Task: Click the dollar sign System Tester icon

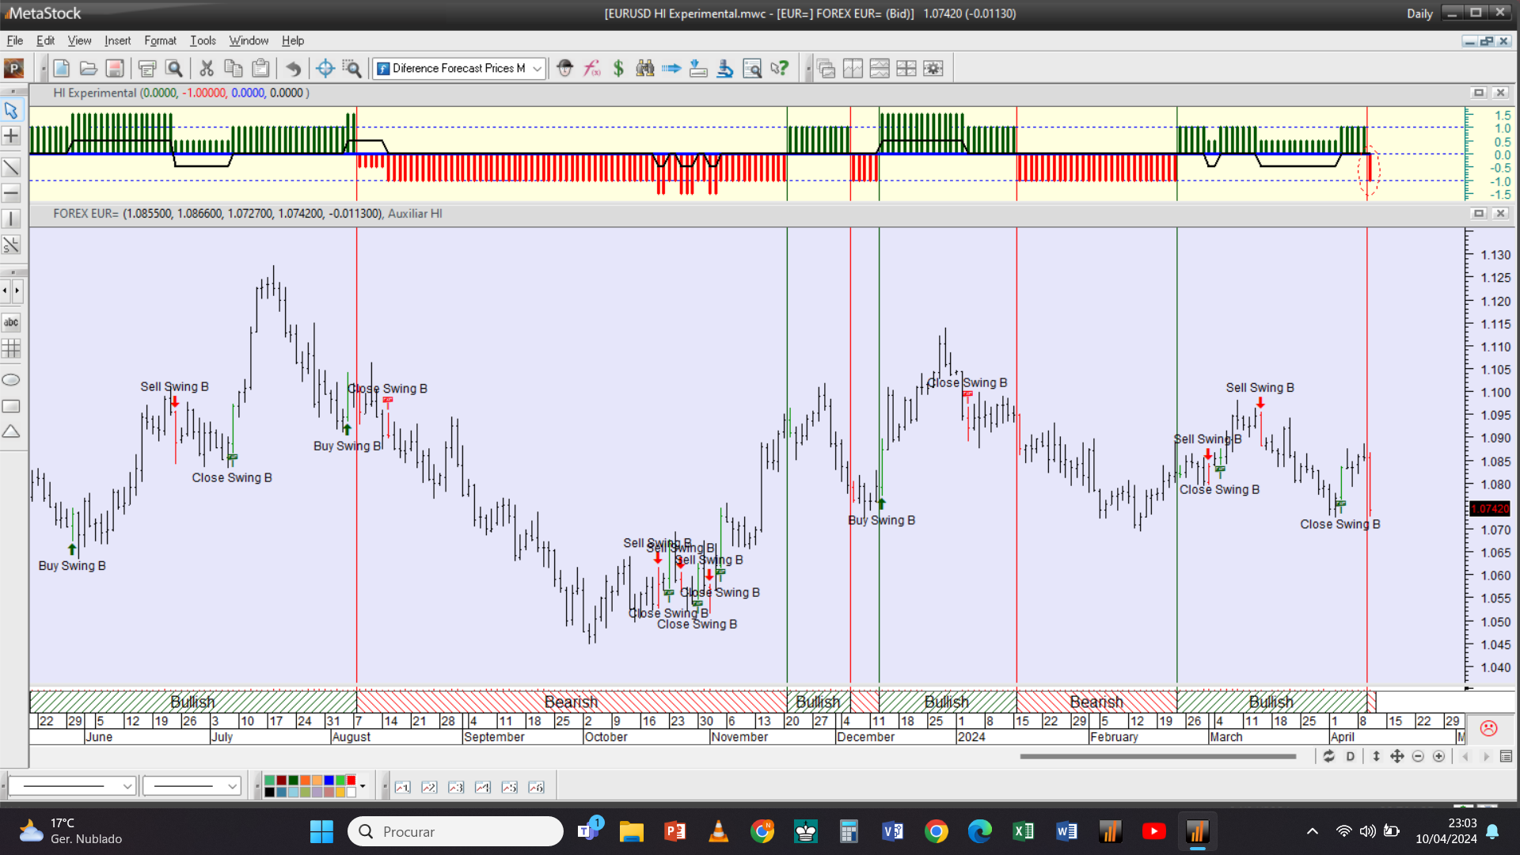Action: (x=618, y=69)
